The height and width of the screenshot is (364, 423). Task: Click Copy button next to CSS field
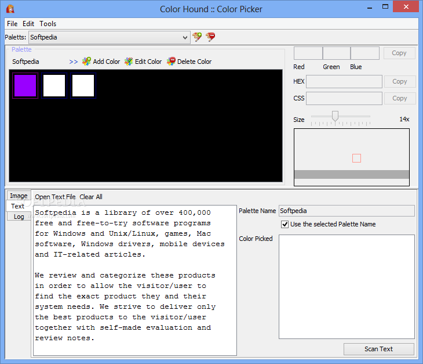coord(400,98)
